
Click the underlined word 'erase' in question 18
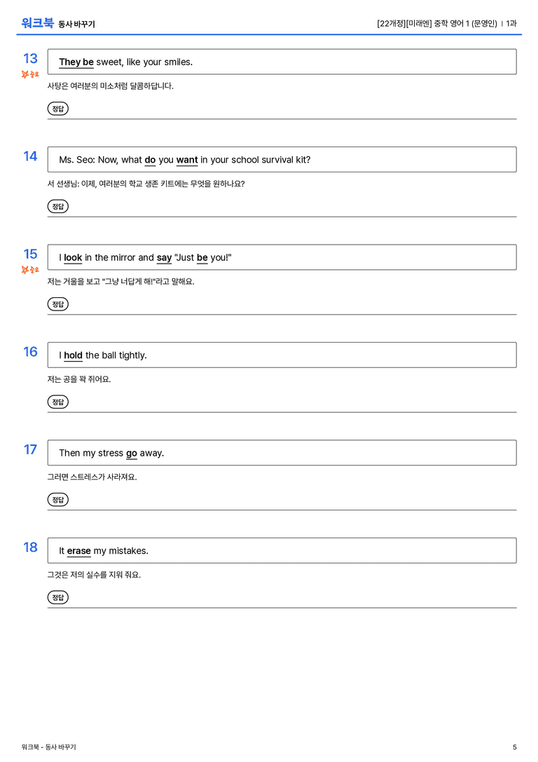pos(78,551)
